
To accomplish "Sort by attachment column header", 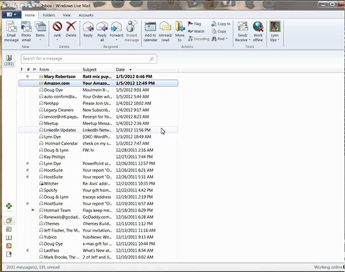I will 28,70.
